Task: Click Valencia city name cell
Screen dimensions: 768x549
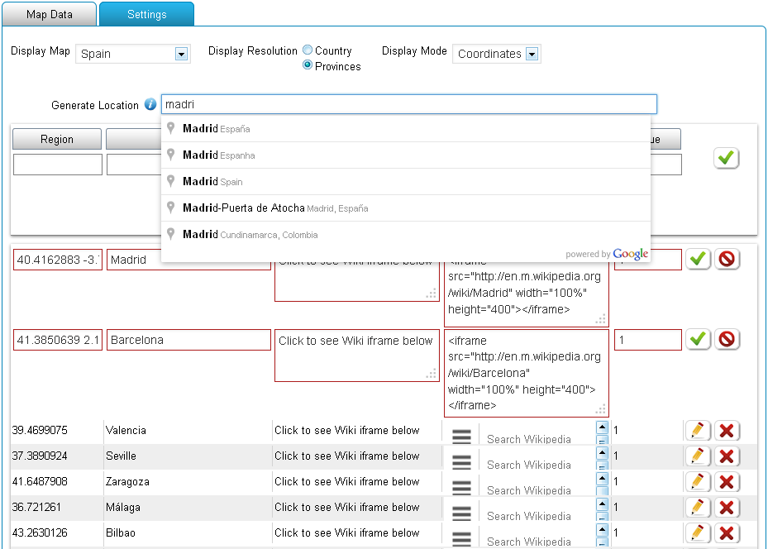Action: pyautogui.click(x=126, y=430)
